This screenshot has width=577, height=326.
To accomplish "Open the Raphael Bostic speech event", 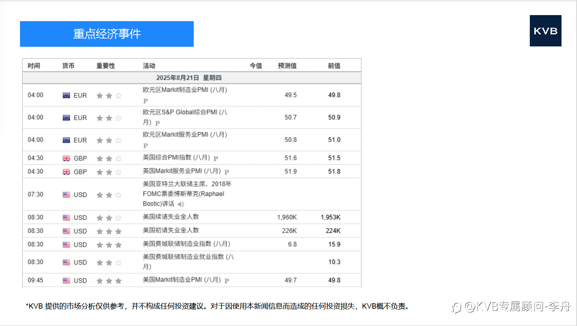I will (x=187, y=194).
